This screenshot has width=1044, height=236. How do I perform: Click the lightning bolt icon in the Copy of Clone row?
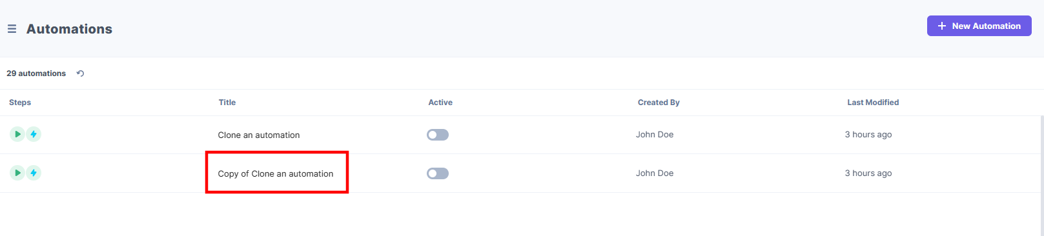point(34,173)
